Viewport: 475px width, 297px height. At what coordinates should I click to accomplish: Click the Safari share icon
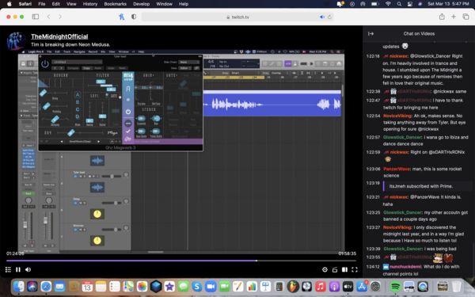click(x=442, y=17)
